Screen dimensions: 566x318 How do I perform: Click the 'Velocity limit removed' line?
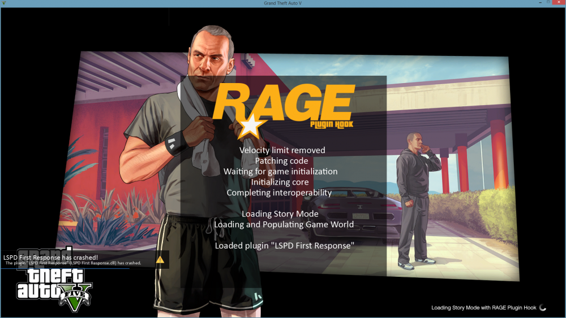point(282,150)
